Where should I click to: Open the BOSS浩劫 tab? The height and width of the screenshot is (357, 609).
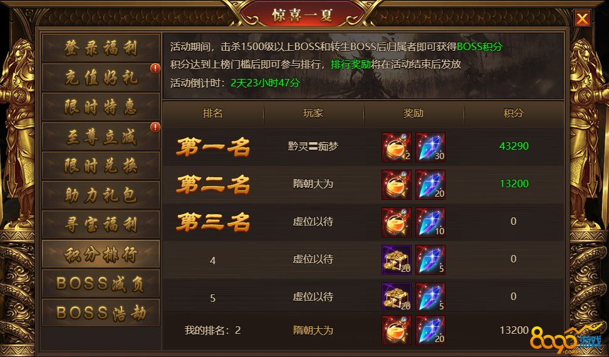click(101, 313)
